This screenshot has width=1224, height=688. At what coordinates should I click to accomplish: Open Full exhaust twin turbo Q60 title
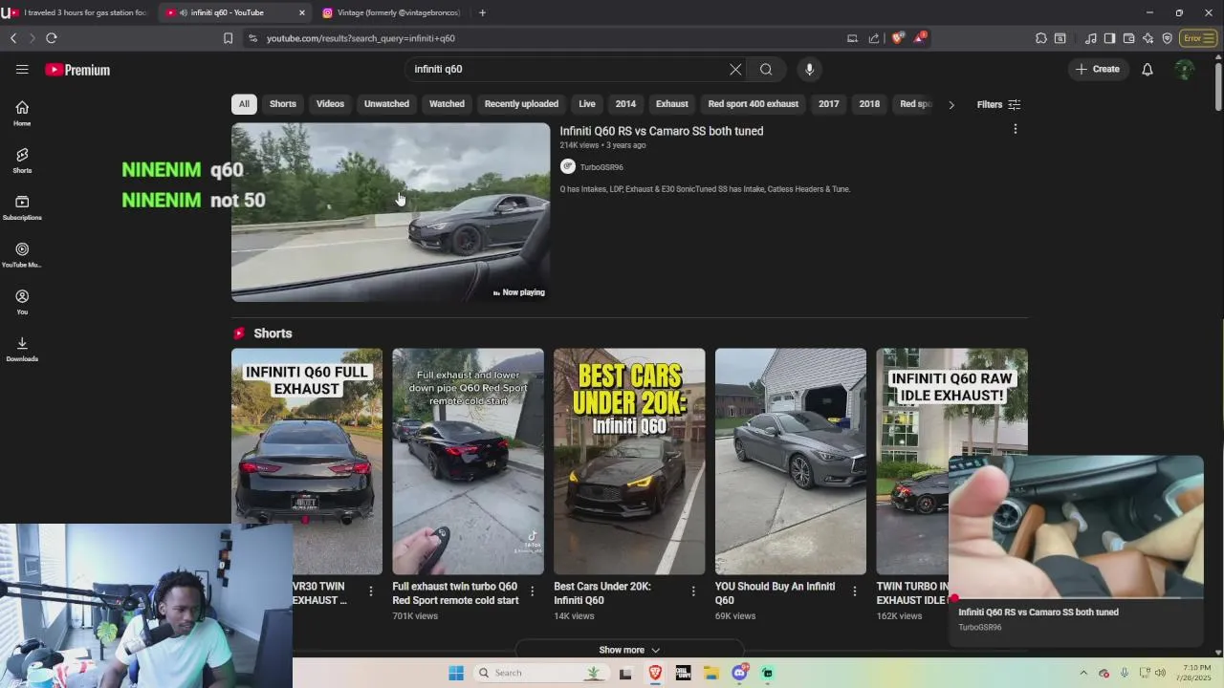pyautogui.click(x=455, y=593)
